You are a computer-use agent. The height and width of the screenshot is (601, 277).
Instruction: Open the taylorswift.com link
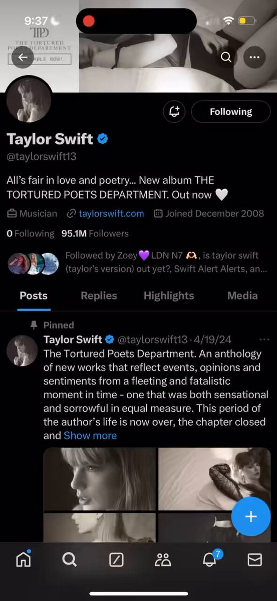(111, 213)
